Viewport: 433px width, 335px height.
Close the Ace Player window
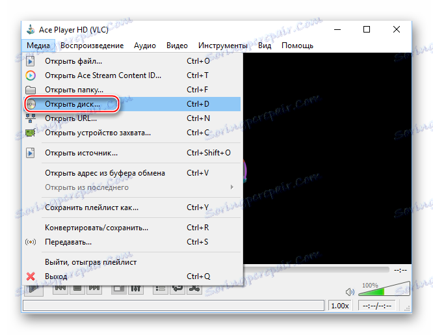(397, 29)
